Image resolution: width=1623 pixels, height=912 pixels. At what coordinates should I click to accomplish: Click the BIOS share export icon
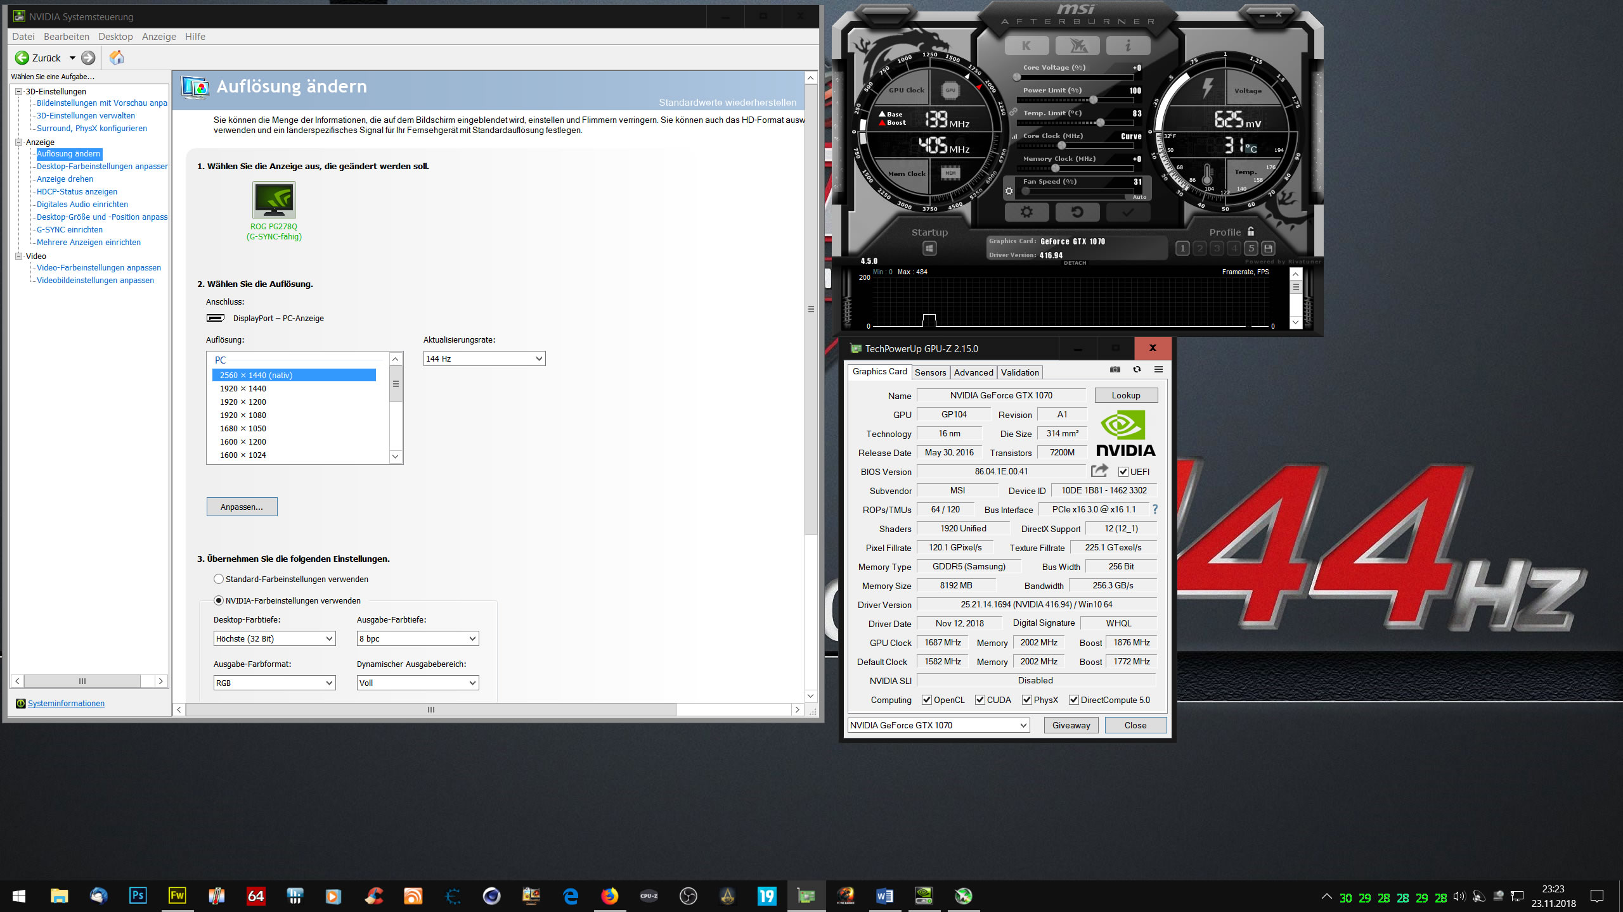tap(1099, 471)
